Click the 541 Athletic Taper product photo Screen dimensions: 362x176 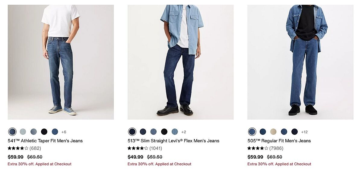61,62
